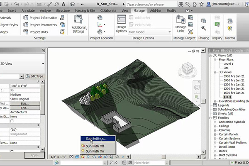Expand the Curtain Panels family node
The image size is (249, 166).
coord(215,134)
